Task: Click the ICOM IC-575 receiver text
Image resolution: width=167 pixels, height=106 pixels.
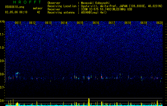Action: point(106,9)
